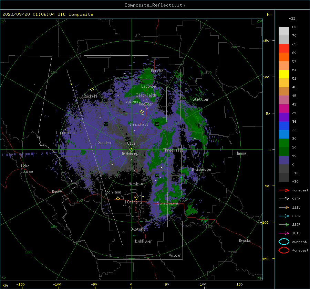Click the Drumheller city label
This screenshot has height=289, width=310.
[202, 169]
